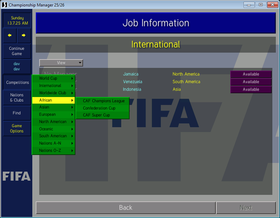The image size is (280, 218).
Task: Expand the South American submenu
Action: (53, 136)
